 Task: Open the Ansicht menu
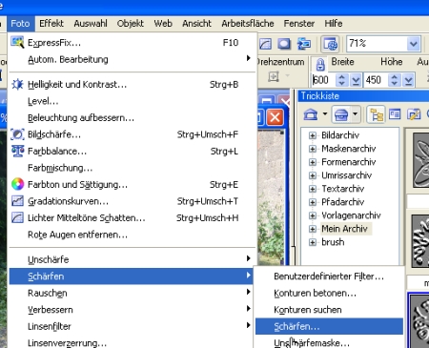(196, 24)
